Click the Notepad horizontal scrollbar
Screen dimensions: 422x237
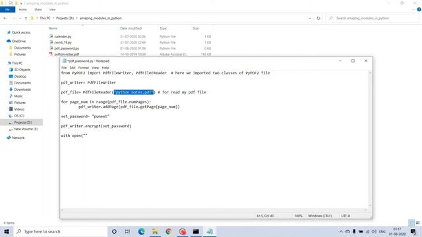click(214, 210)
